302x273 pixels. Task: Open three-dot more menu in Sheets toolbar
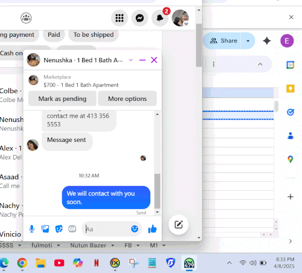pyautogui.click(x=214, y=64)
